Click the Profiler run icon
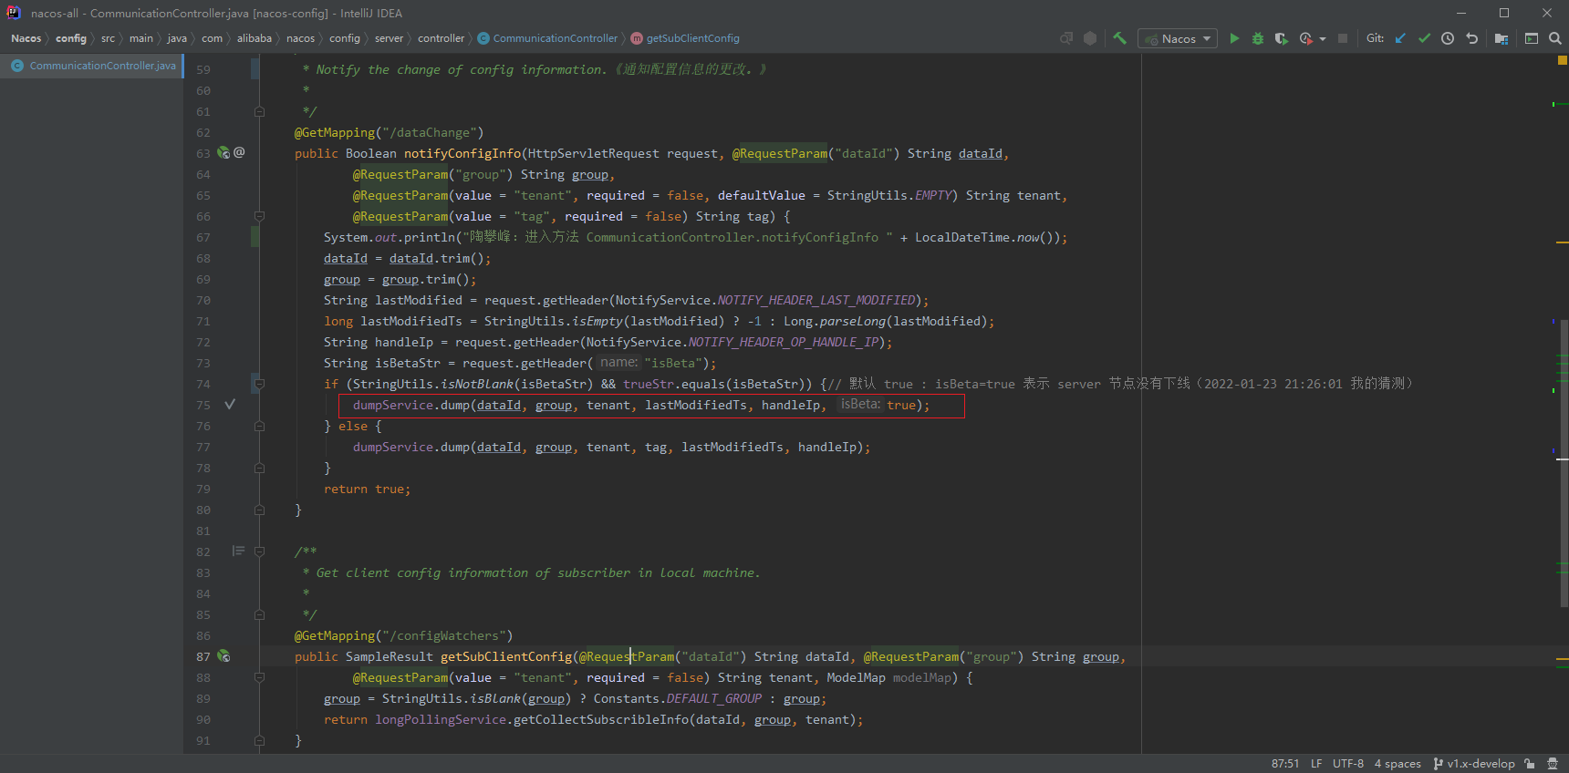 tap(1305, 38)
